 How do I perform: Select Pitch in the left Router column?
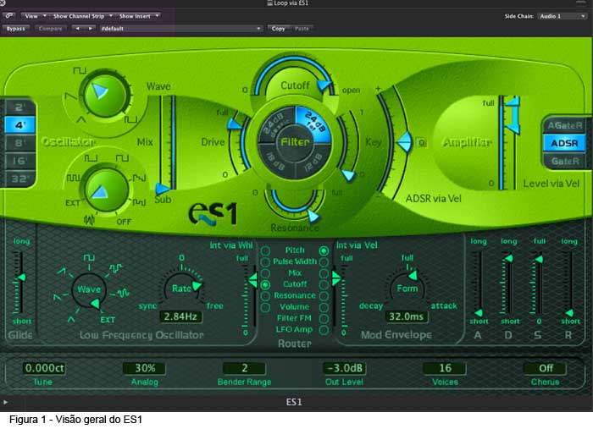266,250
